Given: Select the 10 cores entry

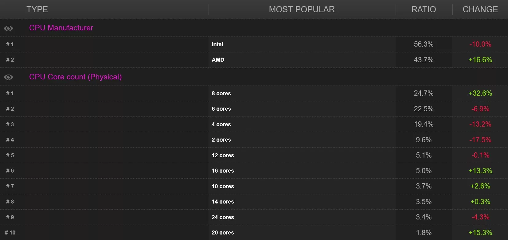Looking at the screenshot, I should pos(223,186).
